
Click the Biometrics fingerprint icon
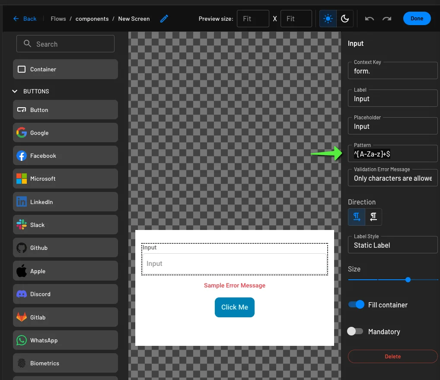pos(22,363)
